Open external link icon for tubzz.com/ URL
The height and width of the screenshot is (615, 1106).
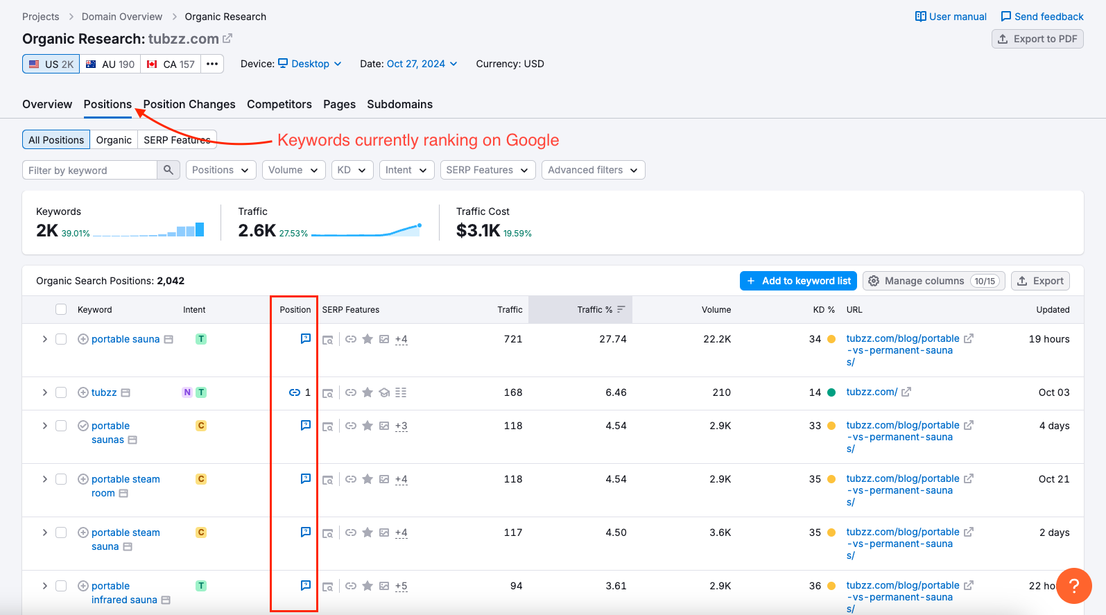906,392
